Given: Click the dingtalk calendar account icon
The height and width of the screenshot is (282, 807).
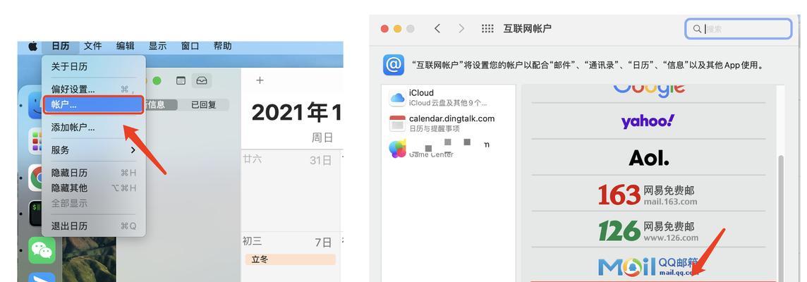Looking at the screenshot, I should tap(397, 123).
